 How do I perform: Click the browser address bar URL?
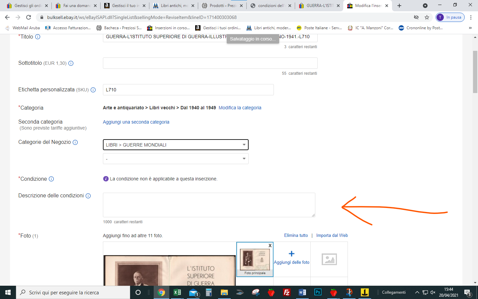coord(142,17)
